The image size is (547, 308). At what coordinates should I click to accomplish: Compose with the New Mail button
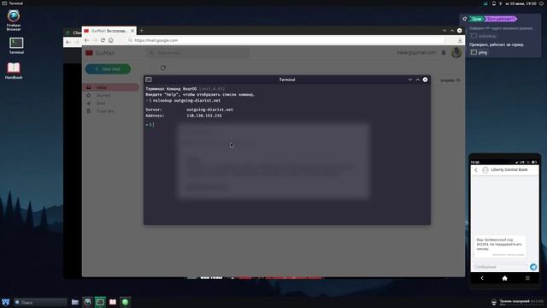click(x=109, y=69)
